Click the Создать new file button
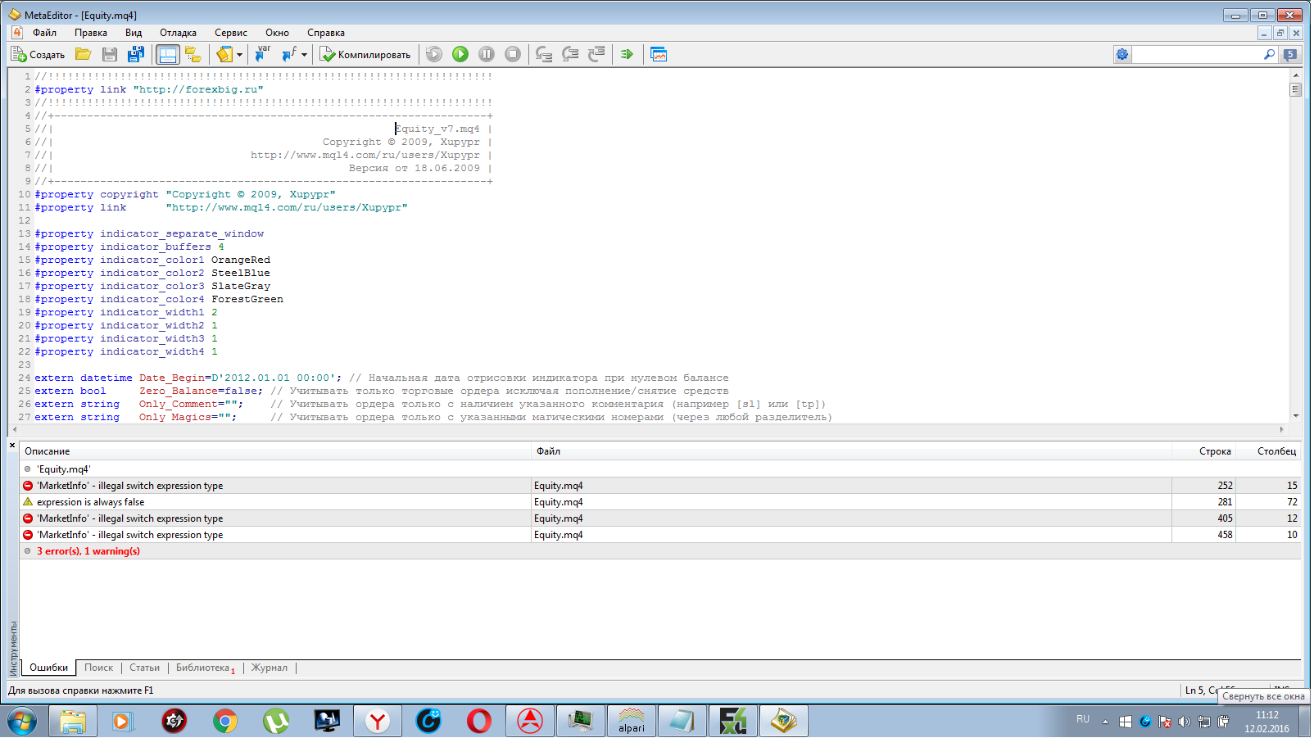This screenshot has width=1314, height=747. click(x=39, y=55)
